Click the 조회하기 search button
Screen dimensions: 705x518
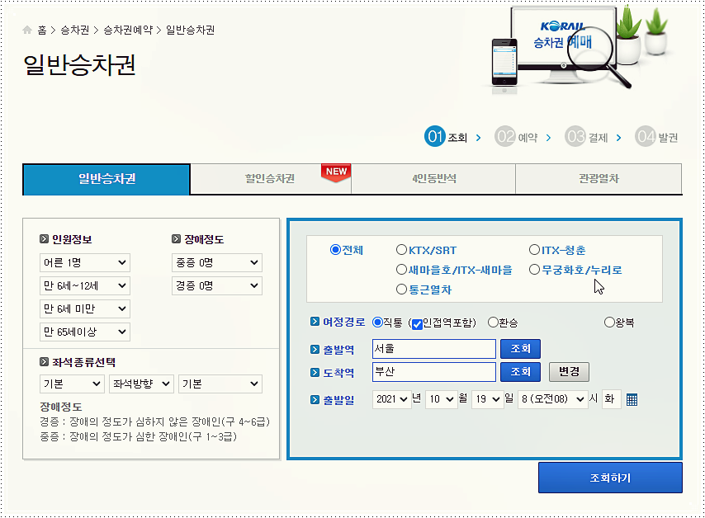610,478
